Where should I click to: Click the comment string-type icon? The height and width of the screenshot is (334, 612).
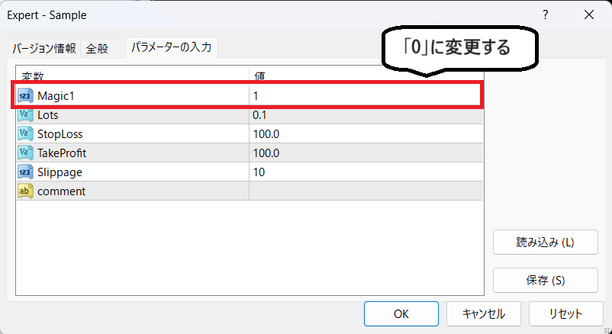click(25, 191)
